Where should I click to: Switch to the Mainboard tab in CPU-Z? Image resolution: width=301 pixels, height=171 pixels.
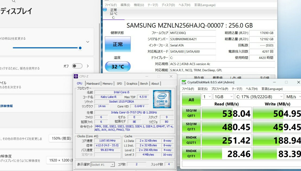(93, 84)
